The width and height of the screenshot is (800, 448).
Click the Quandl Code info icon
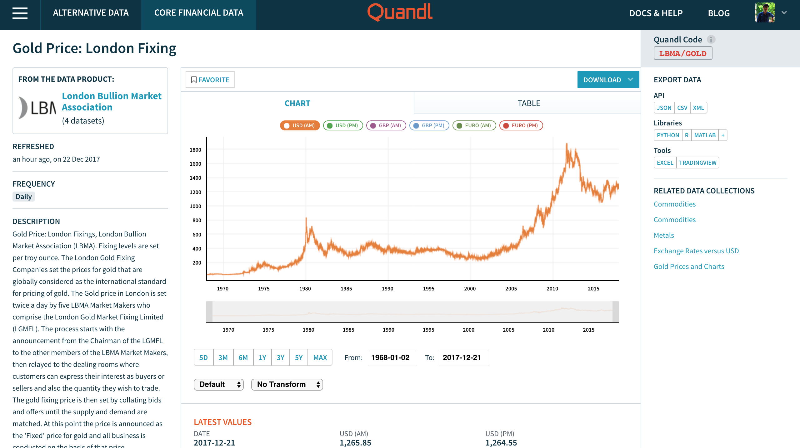pyautogui.click(x=711, y=40)
